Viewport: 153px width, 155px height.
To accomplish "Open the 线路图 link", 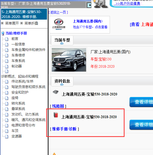I will (x=58, y=106).
